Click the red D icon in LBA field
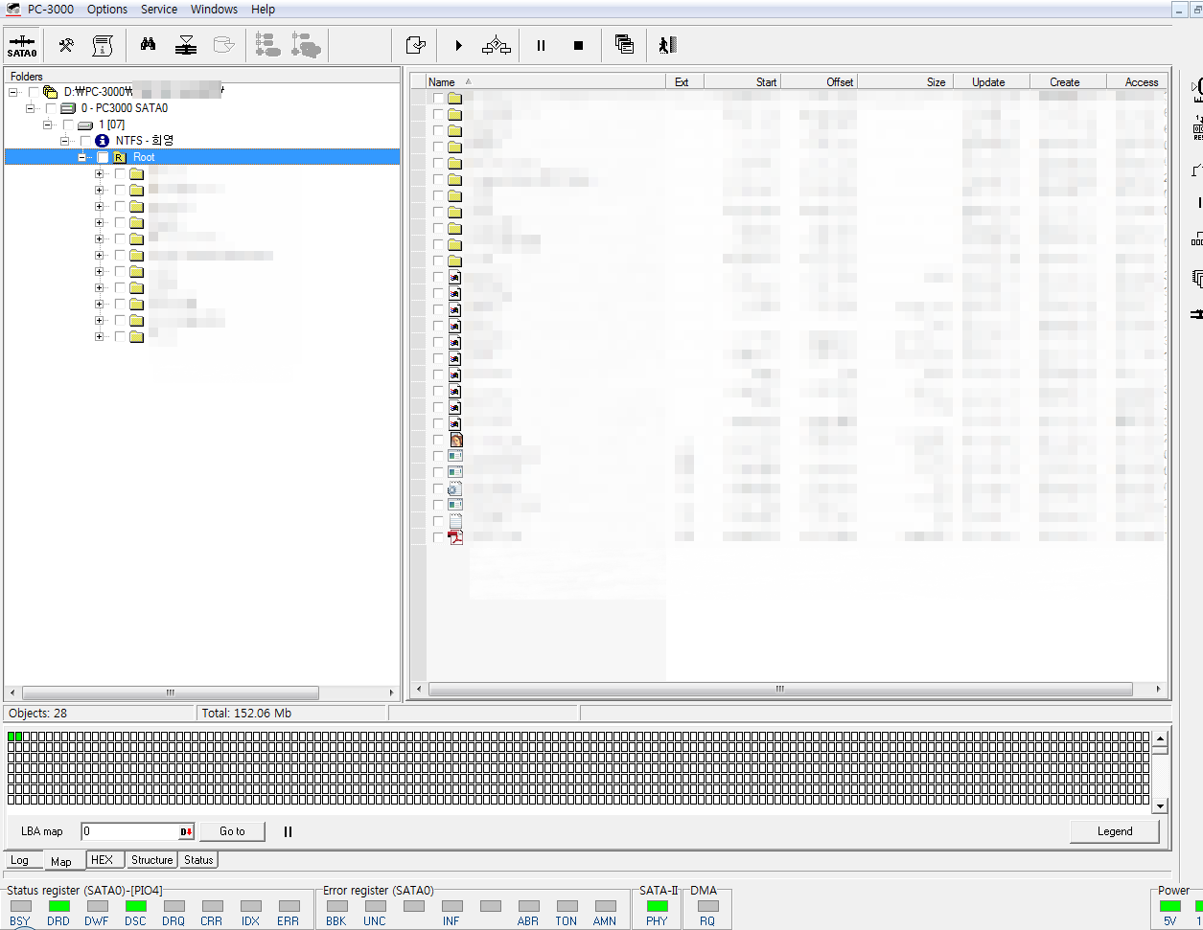 (x=187, y=831)
